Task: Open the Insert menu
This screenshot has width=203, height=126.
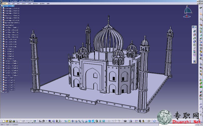Action: click(24, 4)
